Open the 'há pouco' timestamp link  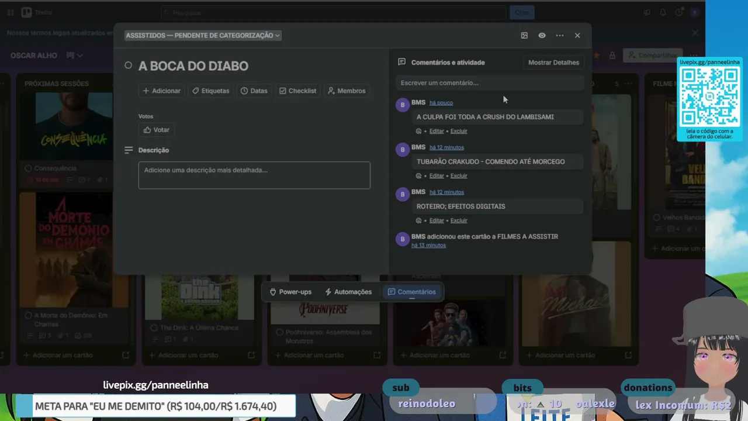441,103
